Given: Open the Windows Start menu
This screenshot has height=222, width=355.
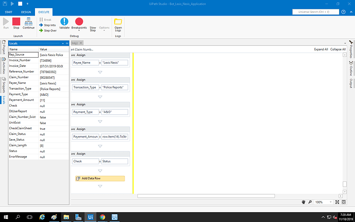Looking at the screenshot, I should (x=6, y=217).
